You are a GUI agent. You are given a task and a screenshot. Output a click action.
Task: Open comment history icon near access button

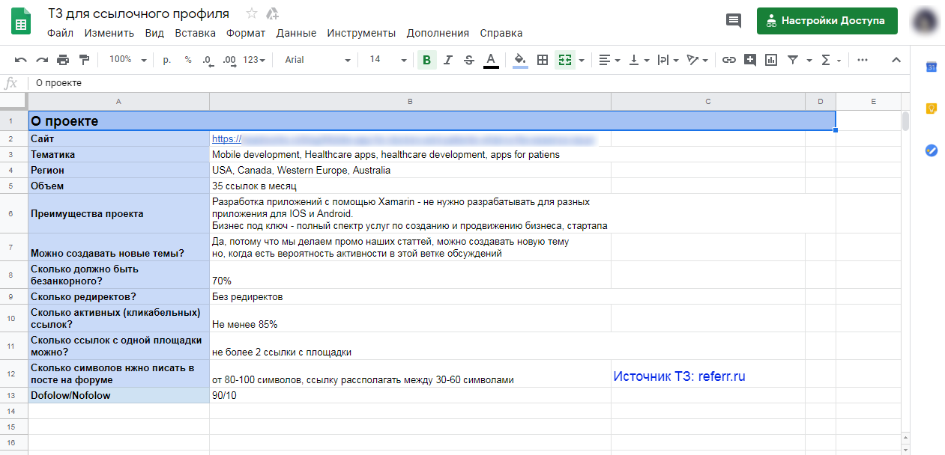(734, 21)
